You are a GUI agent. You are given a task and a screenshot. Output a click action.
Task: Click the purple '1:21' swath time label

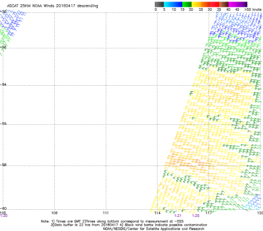[x=178, y=216]
